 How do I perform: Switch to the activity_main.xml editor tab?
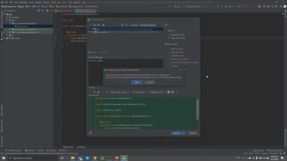click(x=63, y=11)
